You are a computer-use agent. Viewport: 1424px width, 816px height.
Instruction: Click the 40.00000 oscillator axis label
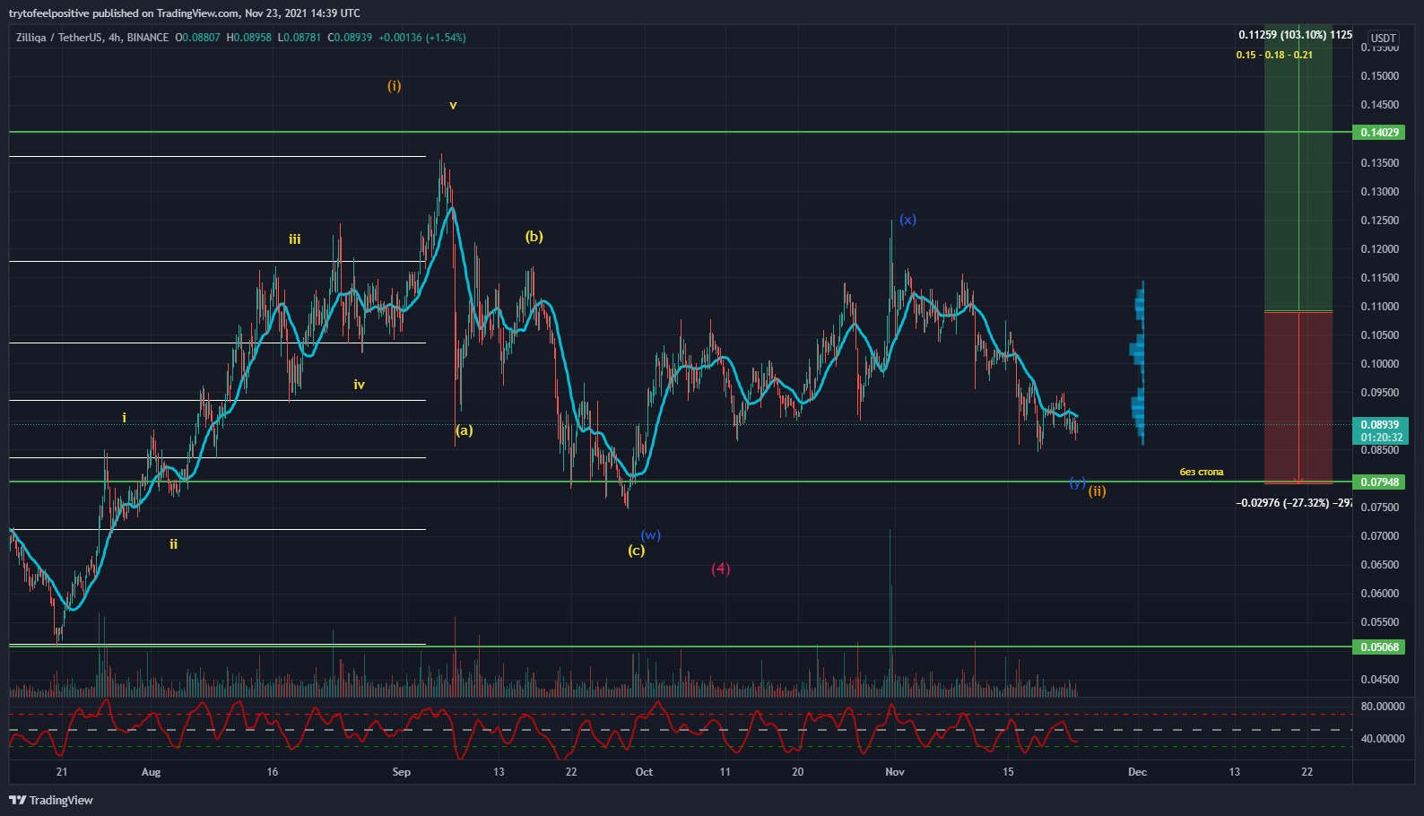click(1383, 739)
